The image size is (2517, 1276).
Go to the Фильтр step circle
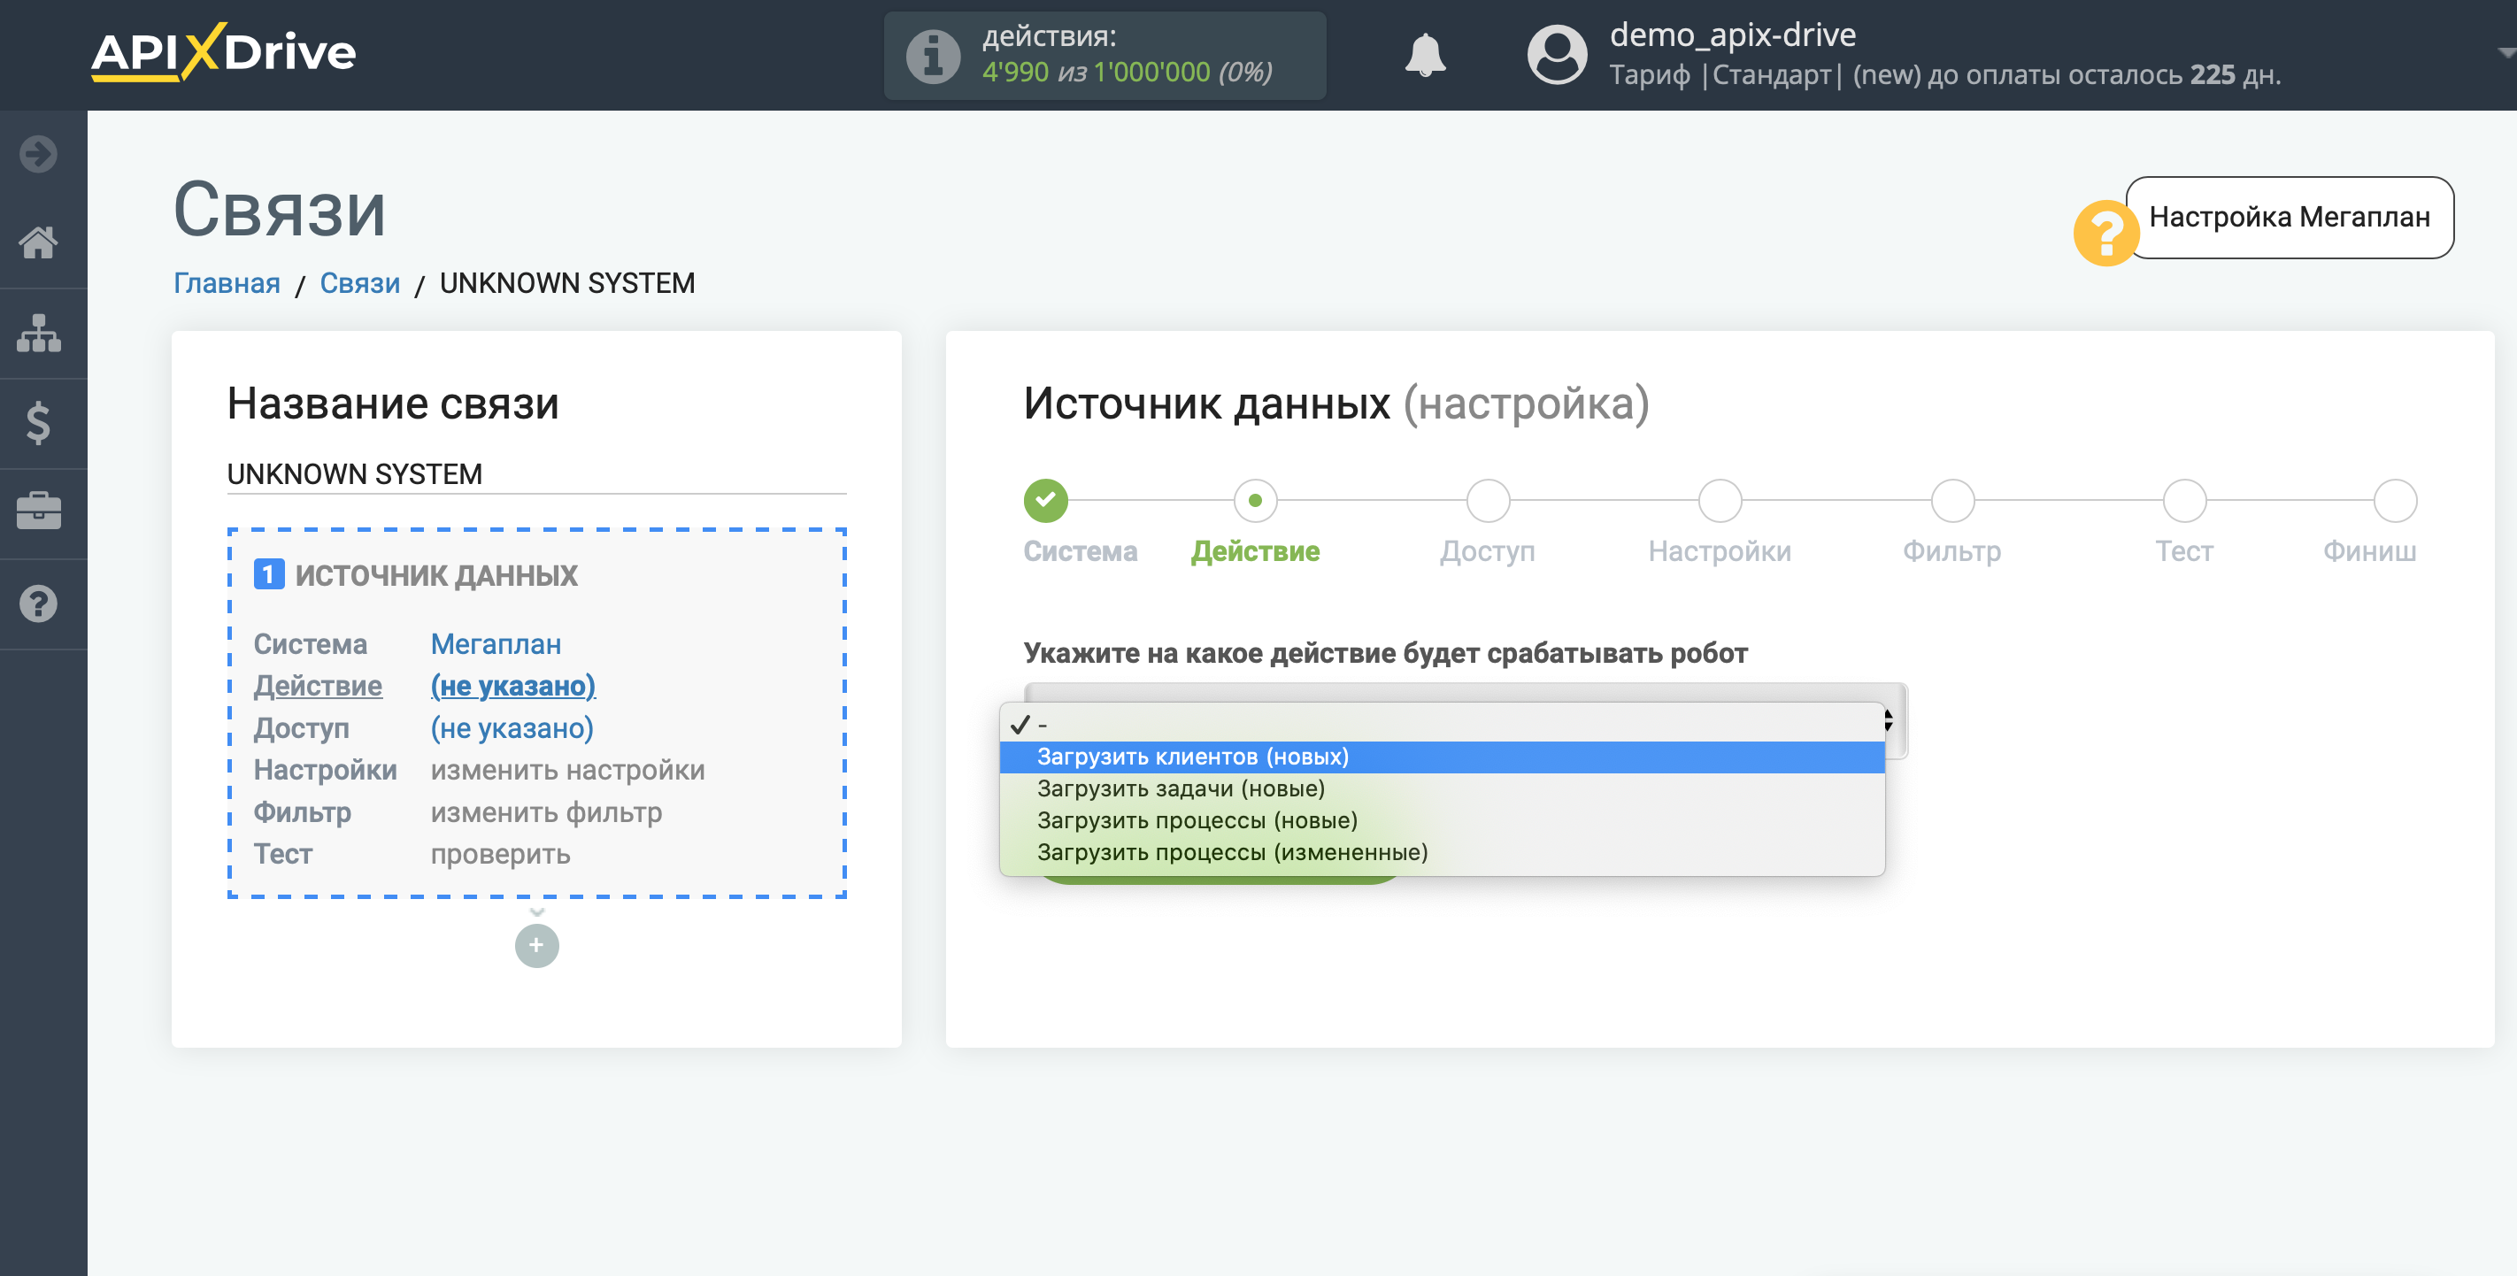tap(1952, 500)
